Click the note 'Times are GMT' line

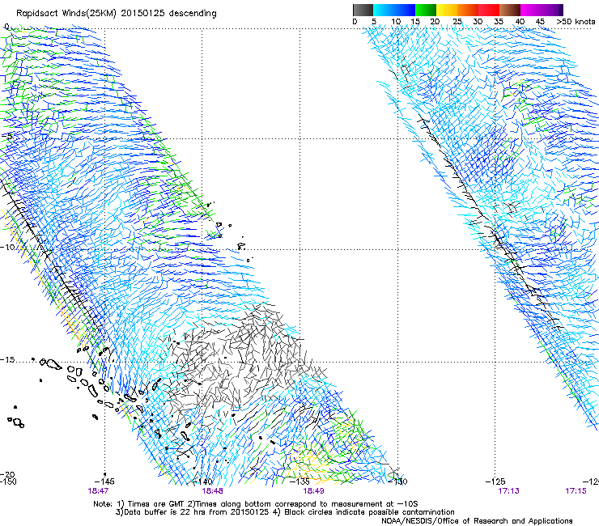point(256,504)
